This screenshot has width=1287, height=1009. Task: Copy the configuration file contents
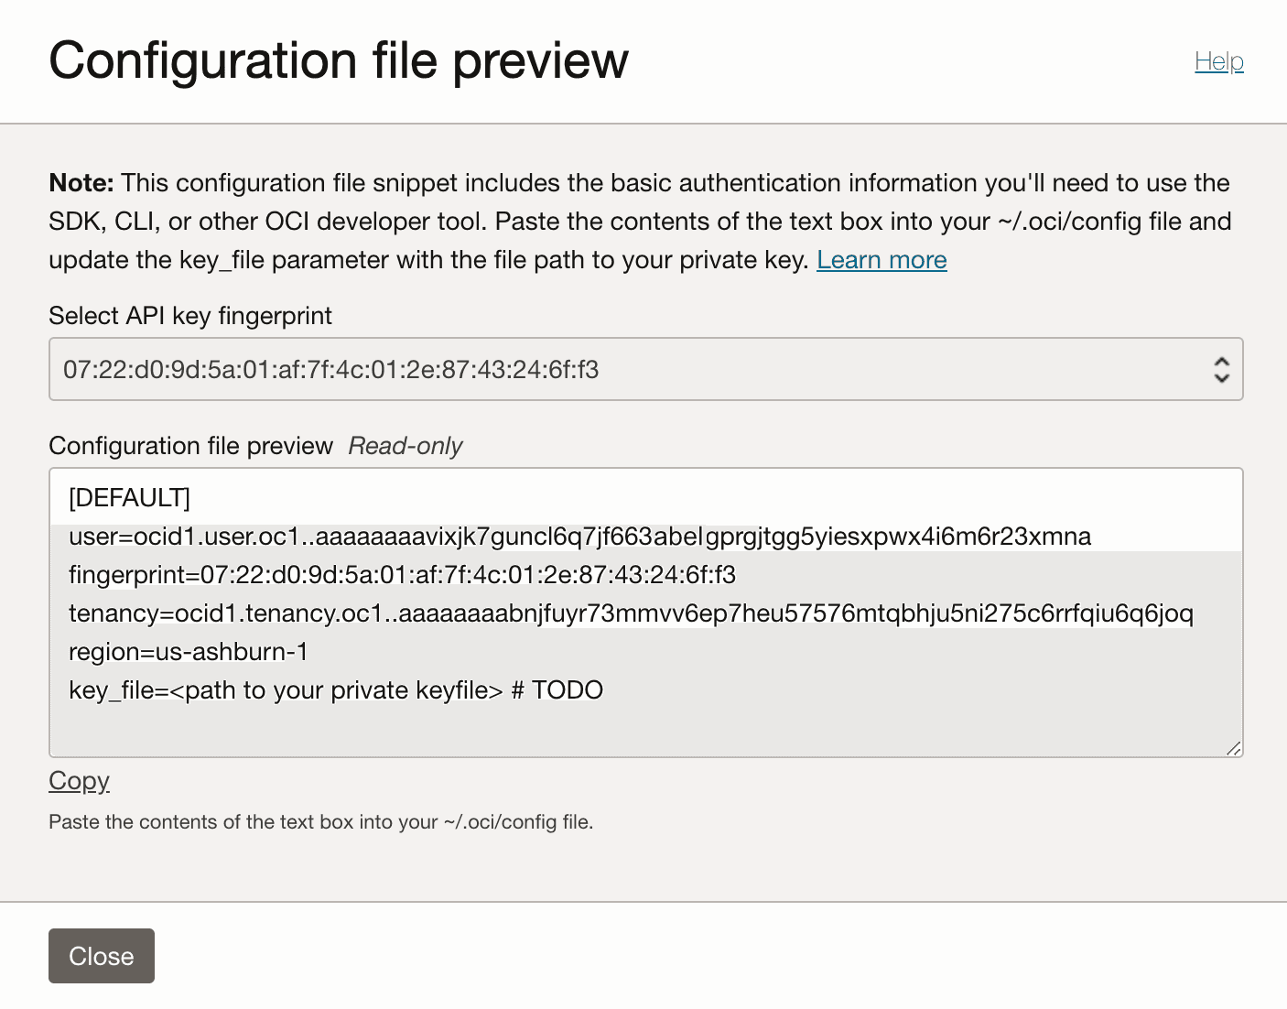coord(78,781)
